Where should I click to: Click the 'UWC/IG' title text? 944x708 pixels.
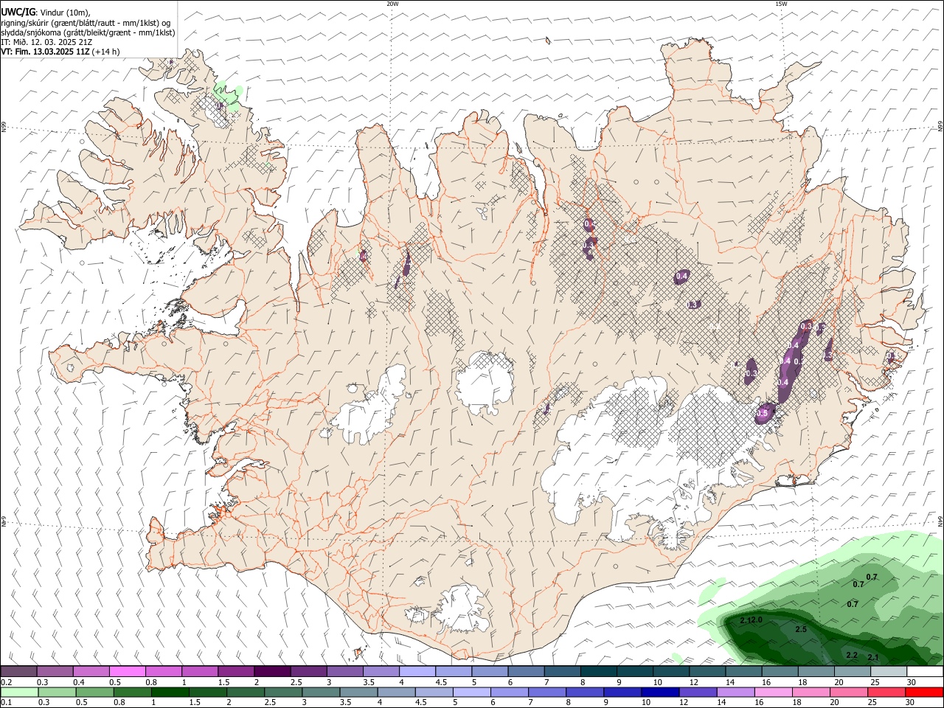tap(18, 12)
